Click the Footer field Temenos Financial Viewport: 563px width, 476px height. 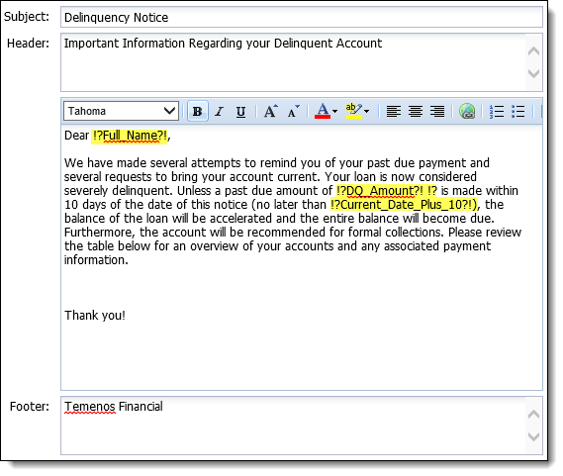[293, 426]
